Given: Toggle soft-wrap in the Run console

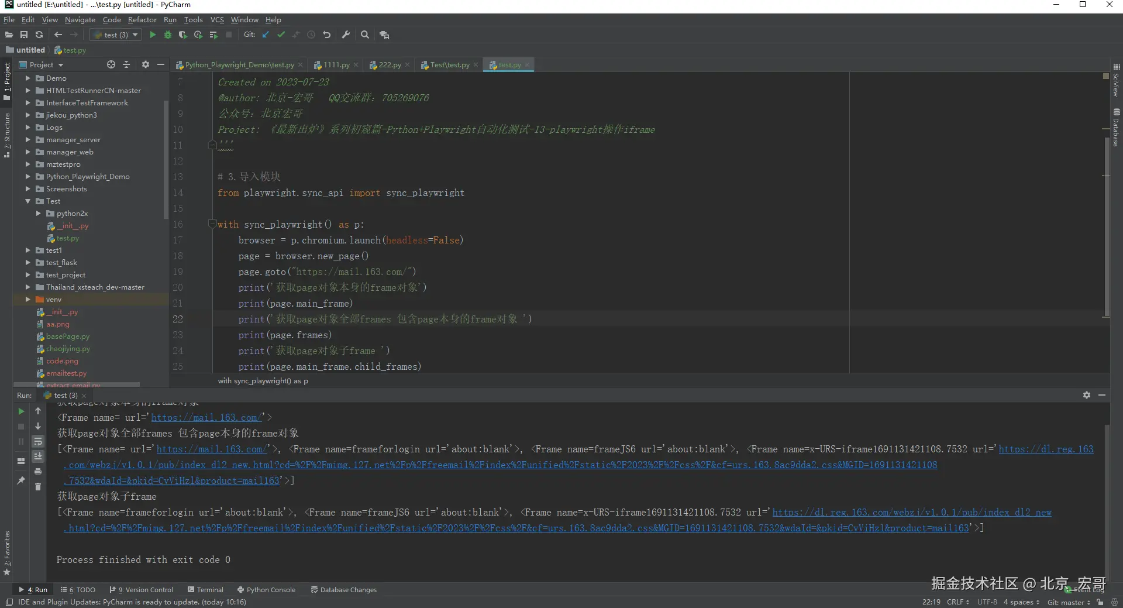Looking at the screenshot, I should point(38,441).
